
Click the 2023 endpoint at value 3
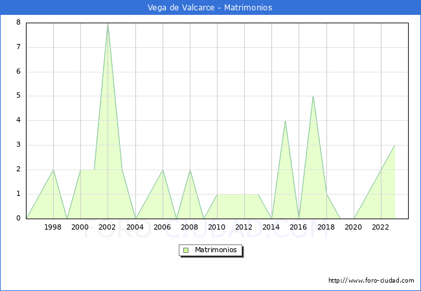[x=394, y=145]
